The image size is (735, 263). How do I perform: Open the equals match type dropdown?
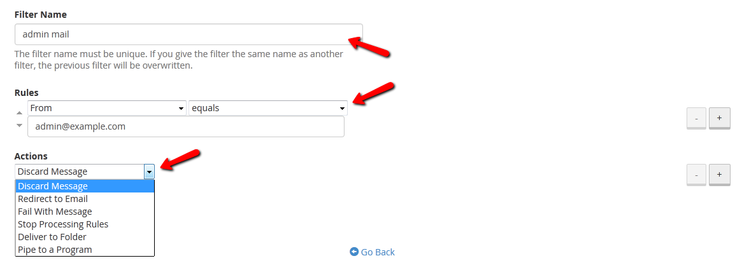pyautogui.click(x=268, y=108)
